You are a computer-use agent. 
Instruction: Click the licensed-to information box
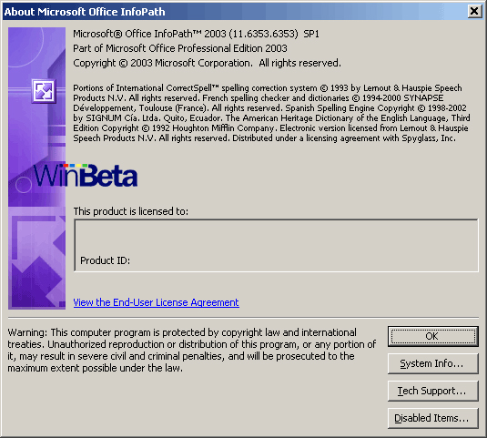point(276,245)
